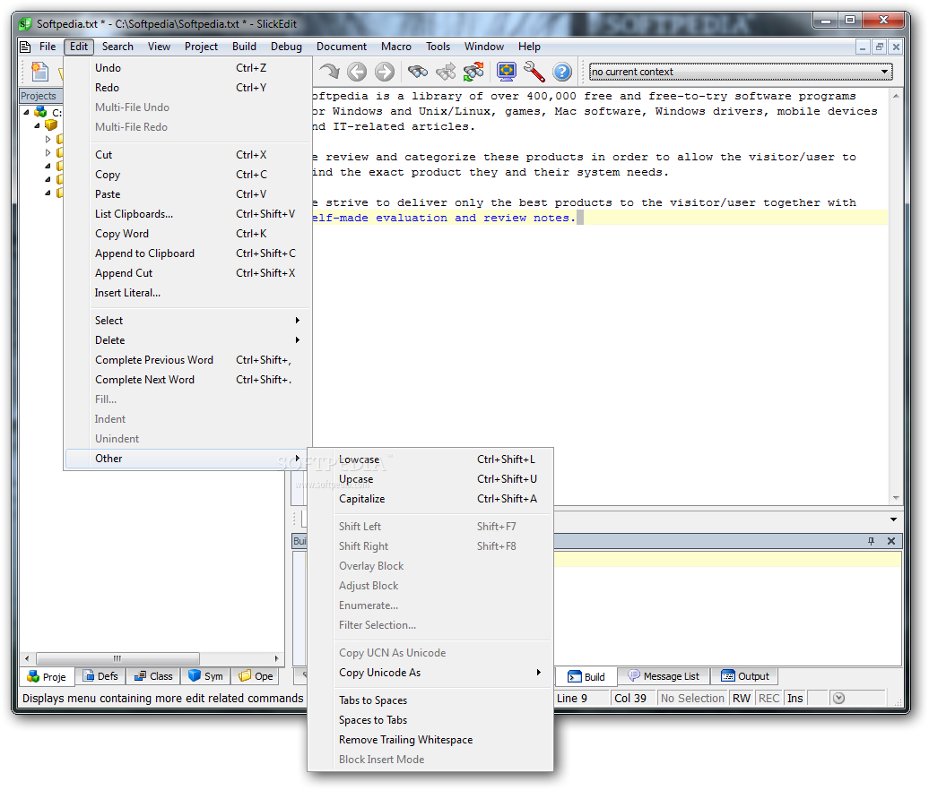Click the dropdown arrow above Build panel

coord(893,520)
